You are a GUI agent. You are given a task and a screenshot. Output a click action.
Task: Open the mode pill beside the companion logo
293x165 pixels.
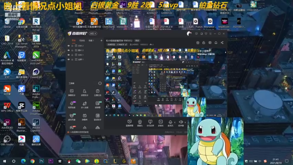click(x=93, y=34)
